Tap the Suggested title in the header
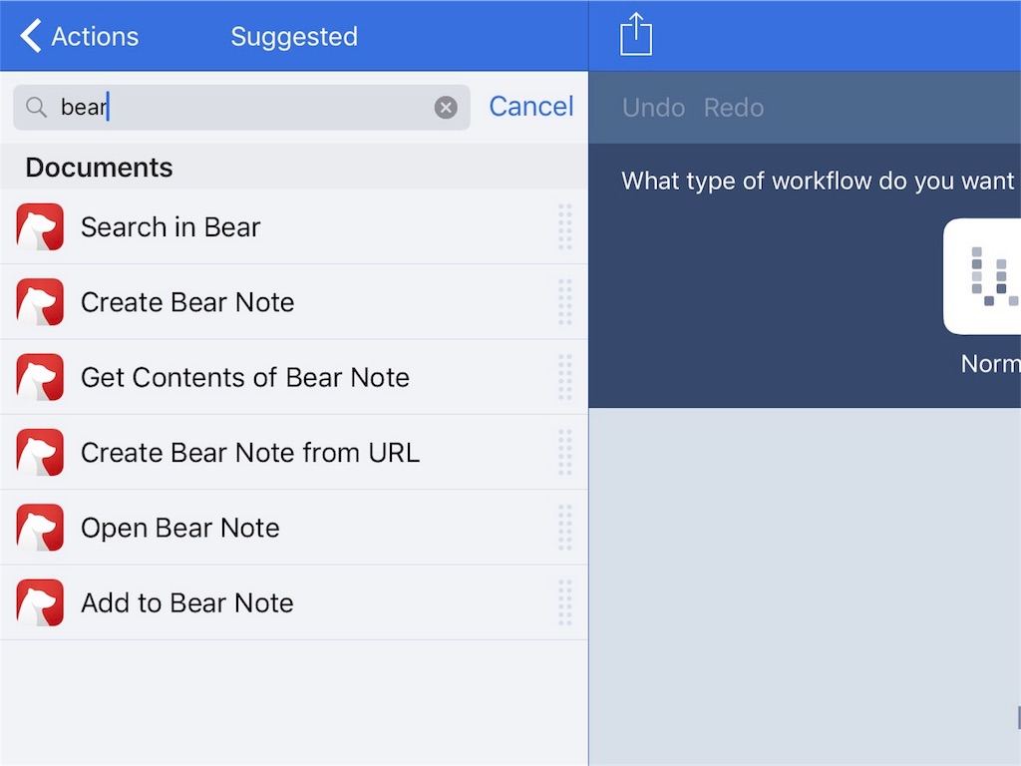This screenshot has width=1021, height=766. point(294,37)
